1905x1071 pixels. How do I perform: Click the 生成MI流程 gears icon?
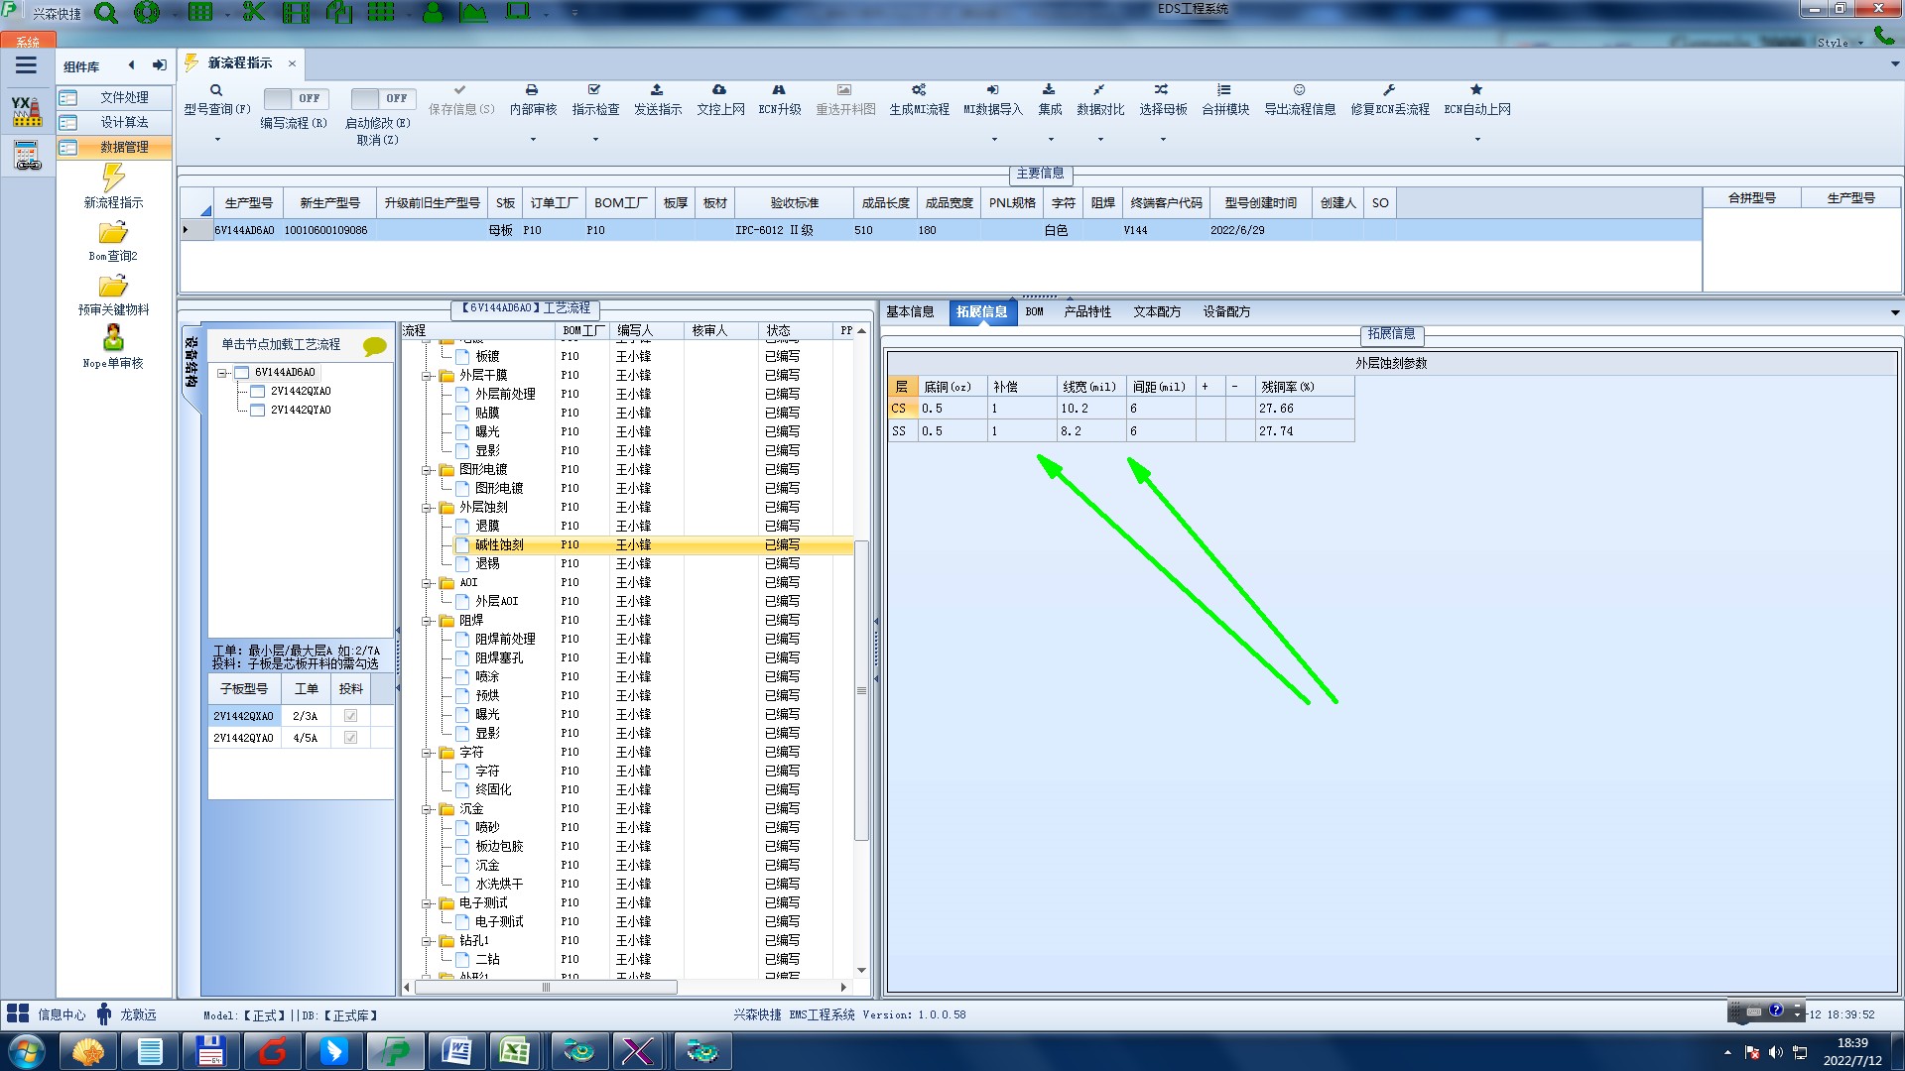tap(919, 90)
